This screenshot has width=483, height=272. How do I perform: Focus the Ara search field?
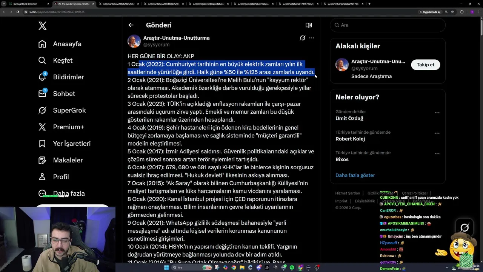388,25
